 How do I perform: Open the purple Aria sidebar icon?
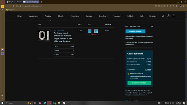tap(2, 50)
